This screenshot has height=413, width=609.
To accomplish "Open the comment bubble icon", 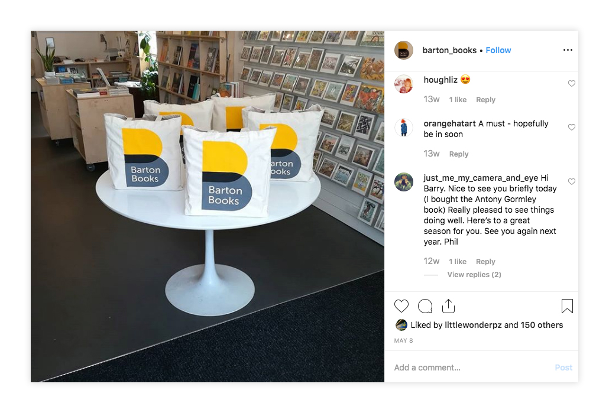I will pos(425,306).
